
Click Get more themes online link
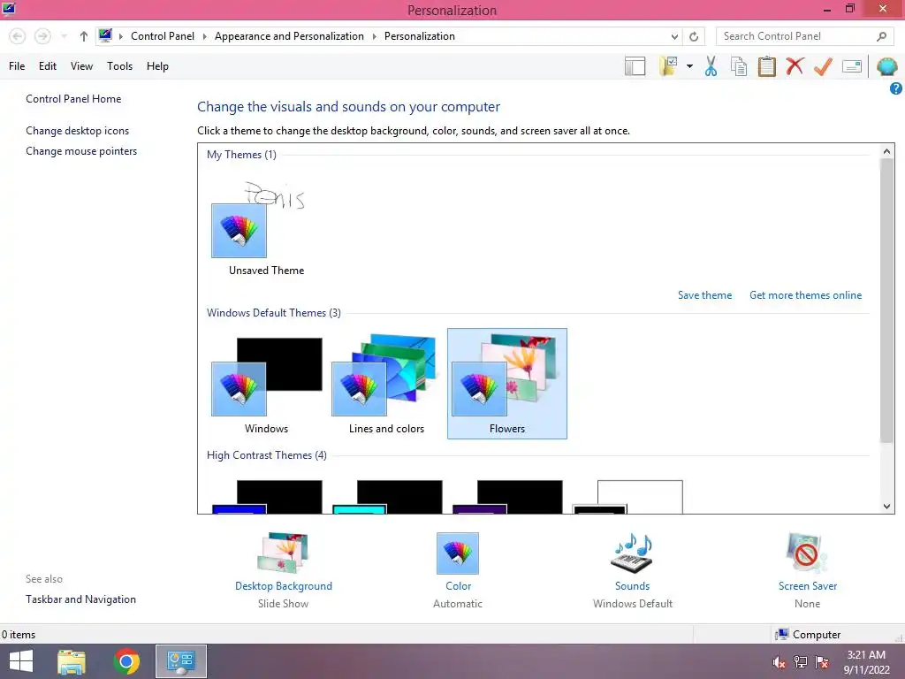click(x=806, y=295)
